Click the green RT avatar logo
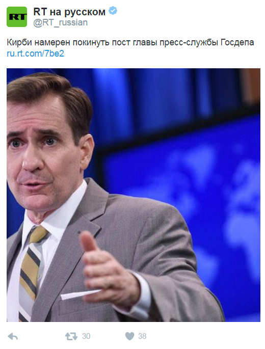The height and width of the screenshot is (349, 265). pyautogui.click(x=17, y=17)
